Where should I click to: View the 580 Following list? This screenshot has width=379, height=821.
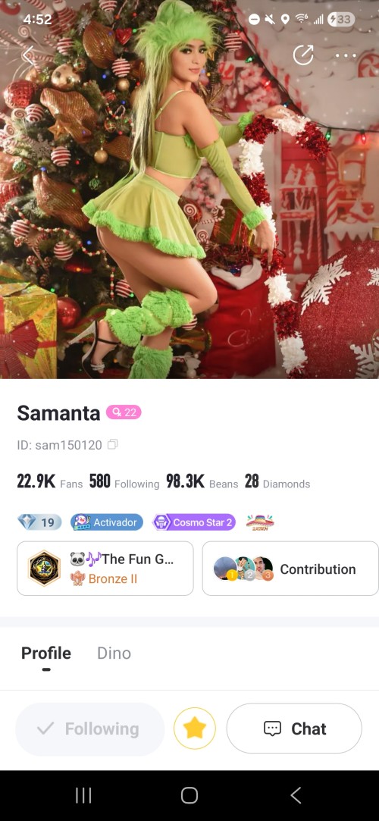pyautogui.click(x=124, y=481)
